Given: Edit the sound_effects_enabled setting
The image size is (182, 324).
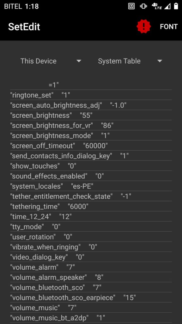Looking at the screenshot, I should (x=91, y=176).
